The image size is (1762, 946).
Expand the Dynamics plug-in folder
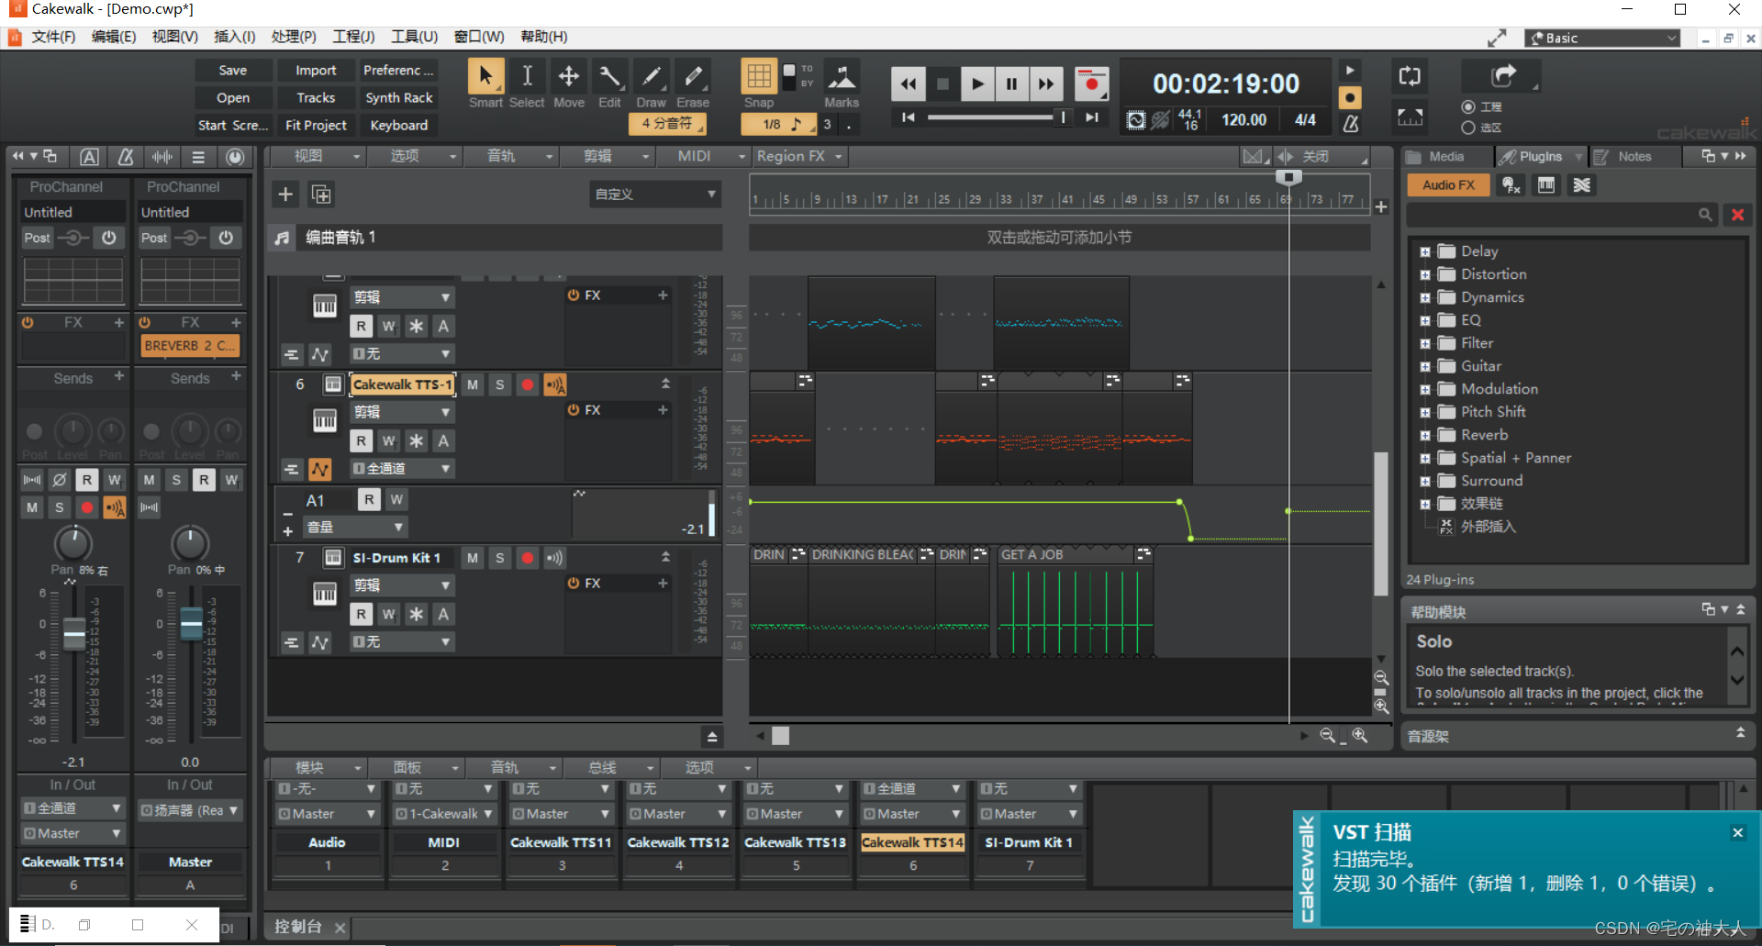[1425, 297]
